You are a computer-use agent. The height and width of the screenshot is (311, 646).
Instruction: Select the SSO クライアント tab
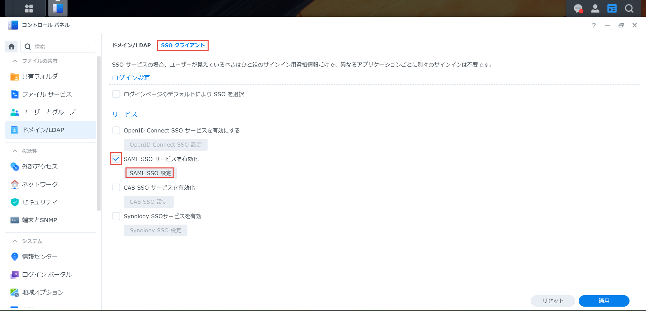[183, 45]
